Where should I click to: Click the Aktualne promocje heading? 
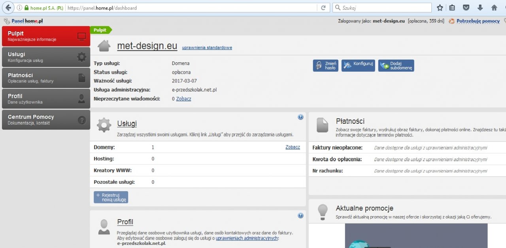point(364,208)
